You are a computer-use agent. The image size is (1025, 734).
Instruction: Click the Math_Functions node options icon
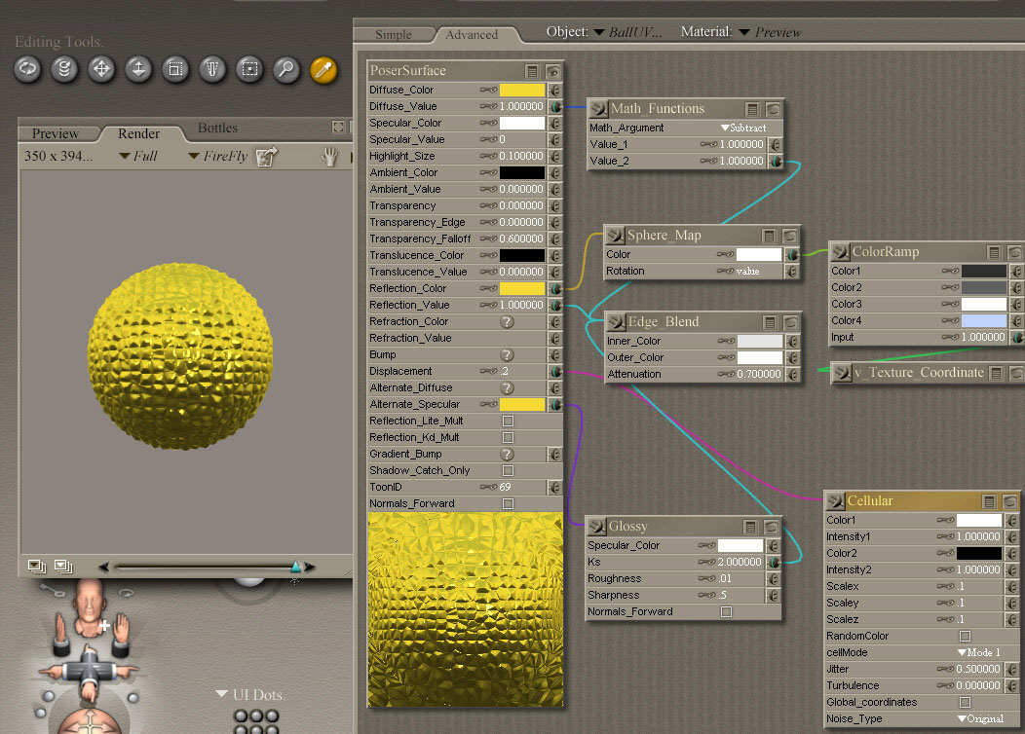(753, 109)
